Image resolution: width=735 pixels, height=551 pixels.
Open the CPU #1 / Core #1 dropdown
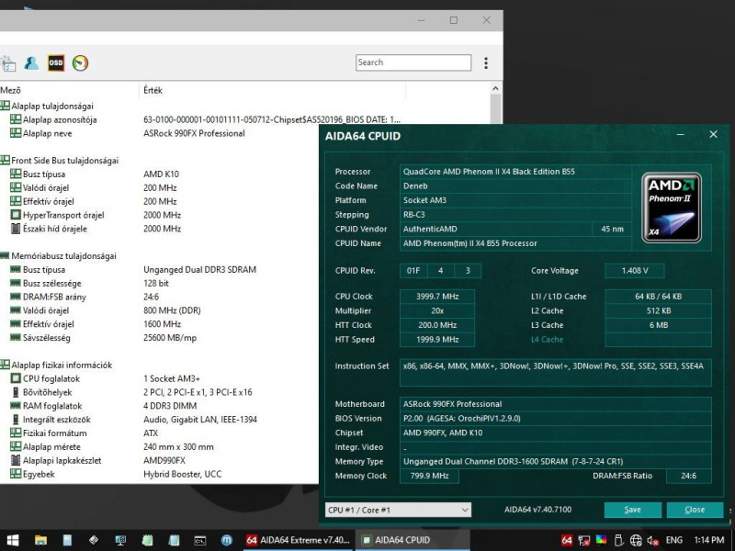tap(397, 510)
